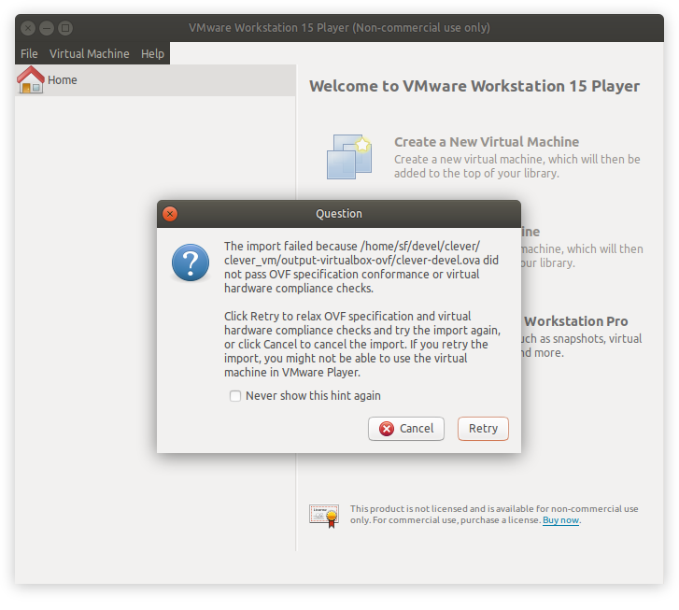Enable Never show this hint again checkbox

[235, 396]
